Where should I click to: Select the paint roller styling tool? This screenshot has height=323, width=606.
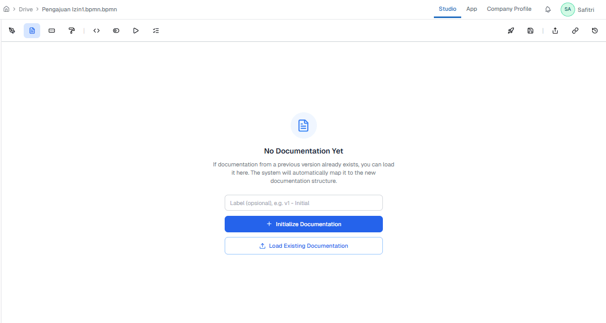[x=72, y=30]
